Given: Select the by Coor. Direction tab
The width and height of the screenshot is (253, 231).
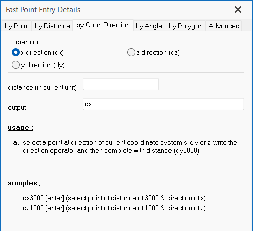Looking at the screenshot, I should pyautogui.click(x=103, y=25).
